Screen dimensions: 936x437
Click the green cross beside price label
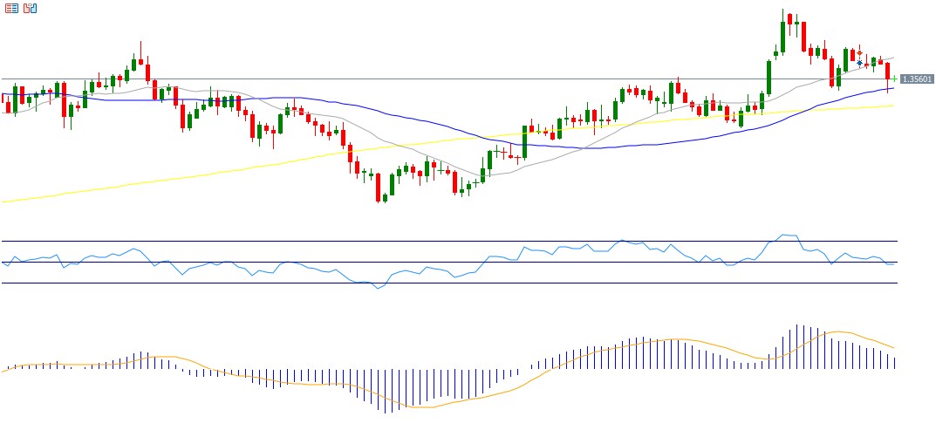(894, 79)
